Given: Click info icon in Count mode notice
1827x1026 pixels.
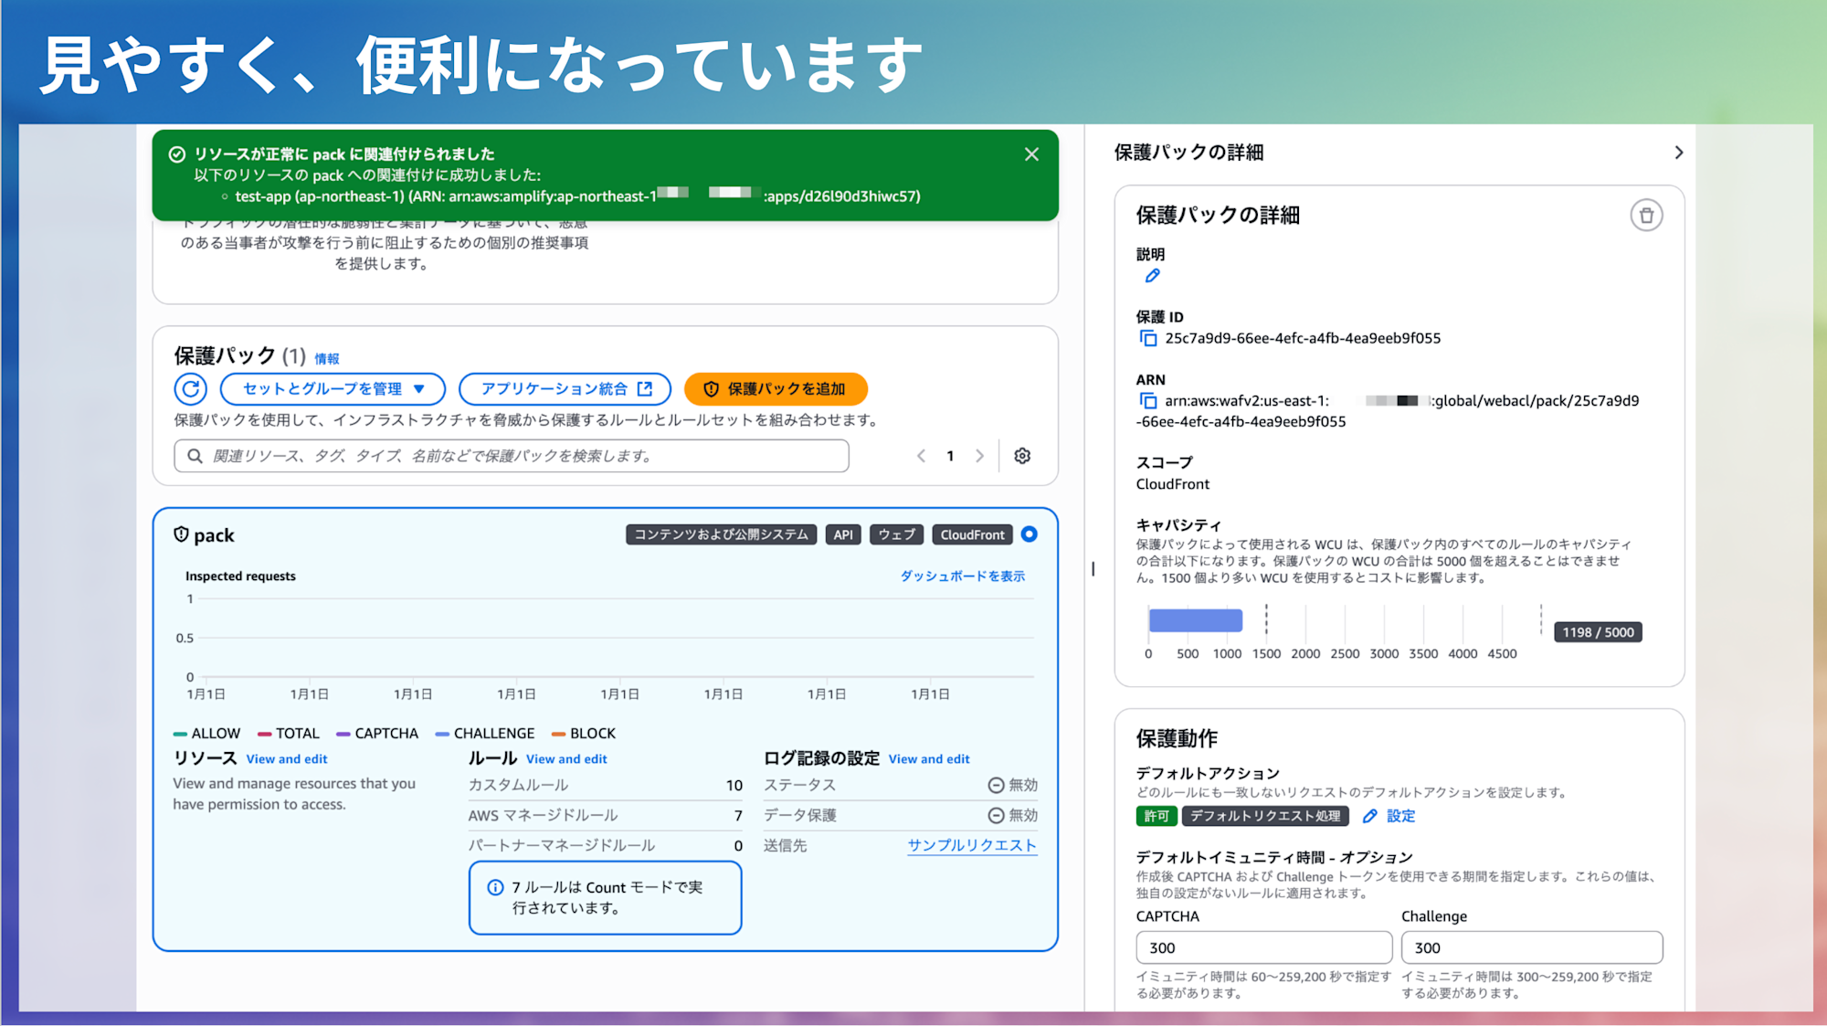Looking at the screenshot, I should pyautogui.click(x=495, y=888).
